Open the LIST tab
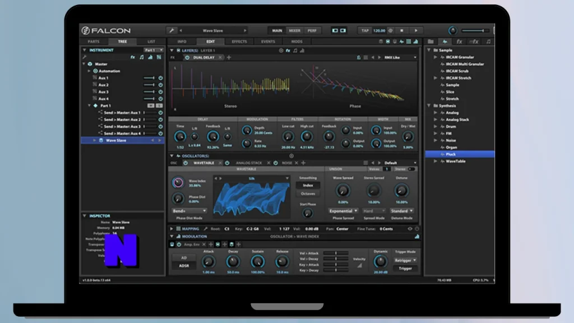 (151, 41)
